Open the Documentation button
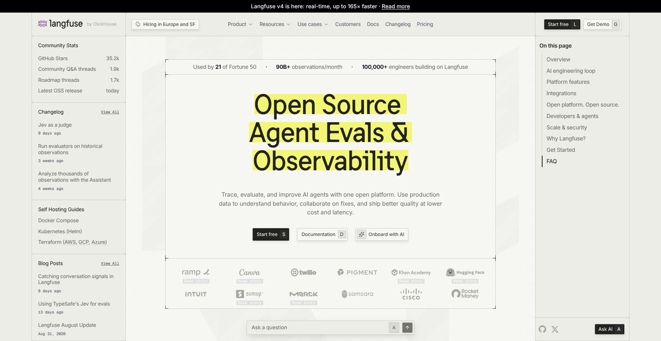 coord(322,234)
